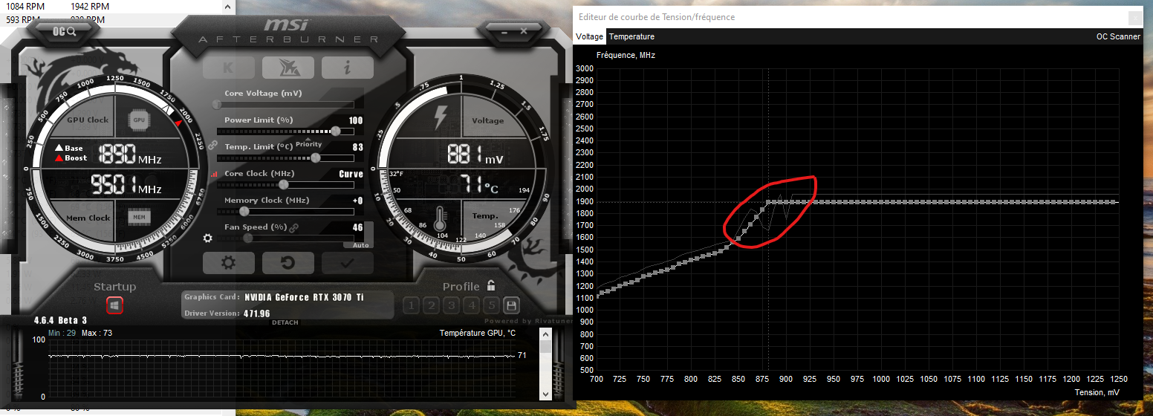This screenshot has width=1153, height=416.
Task: Click the 'Fréquence, MHz' axis label
Action: point(626,55)
